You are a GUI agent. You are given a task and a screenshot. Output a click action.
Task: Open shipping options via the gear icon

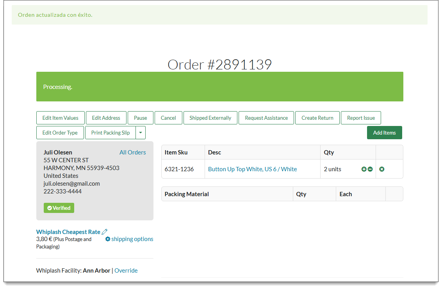(x=108, y=239)
